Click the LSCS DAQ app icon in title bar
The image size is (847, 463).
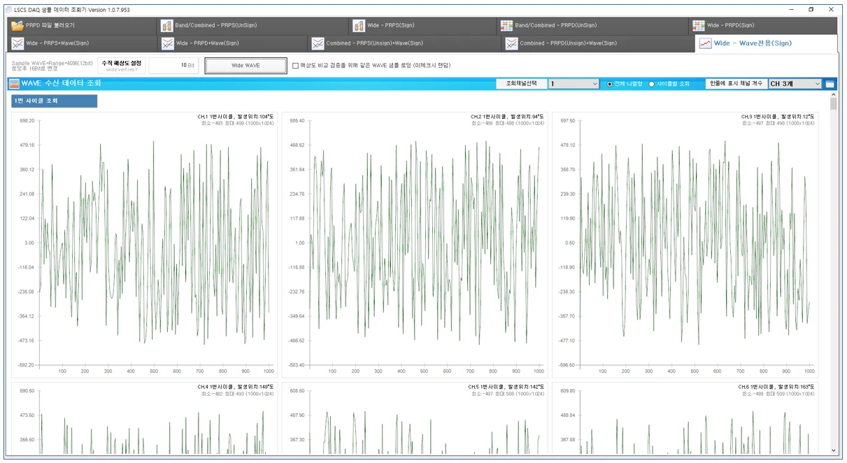[x=8, y=10]
